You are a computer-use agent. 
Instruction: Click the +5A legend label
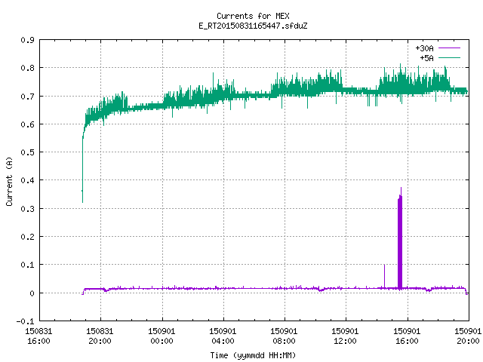[426, 58]
